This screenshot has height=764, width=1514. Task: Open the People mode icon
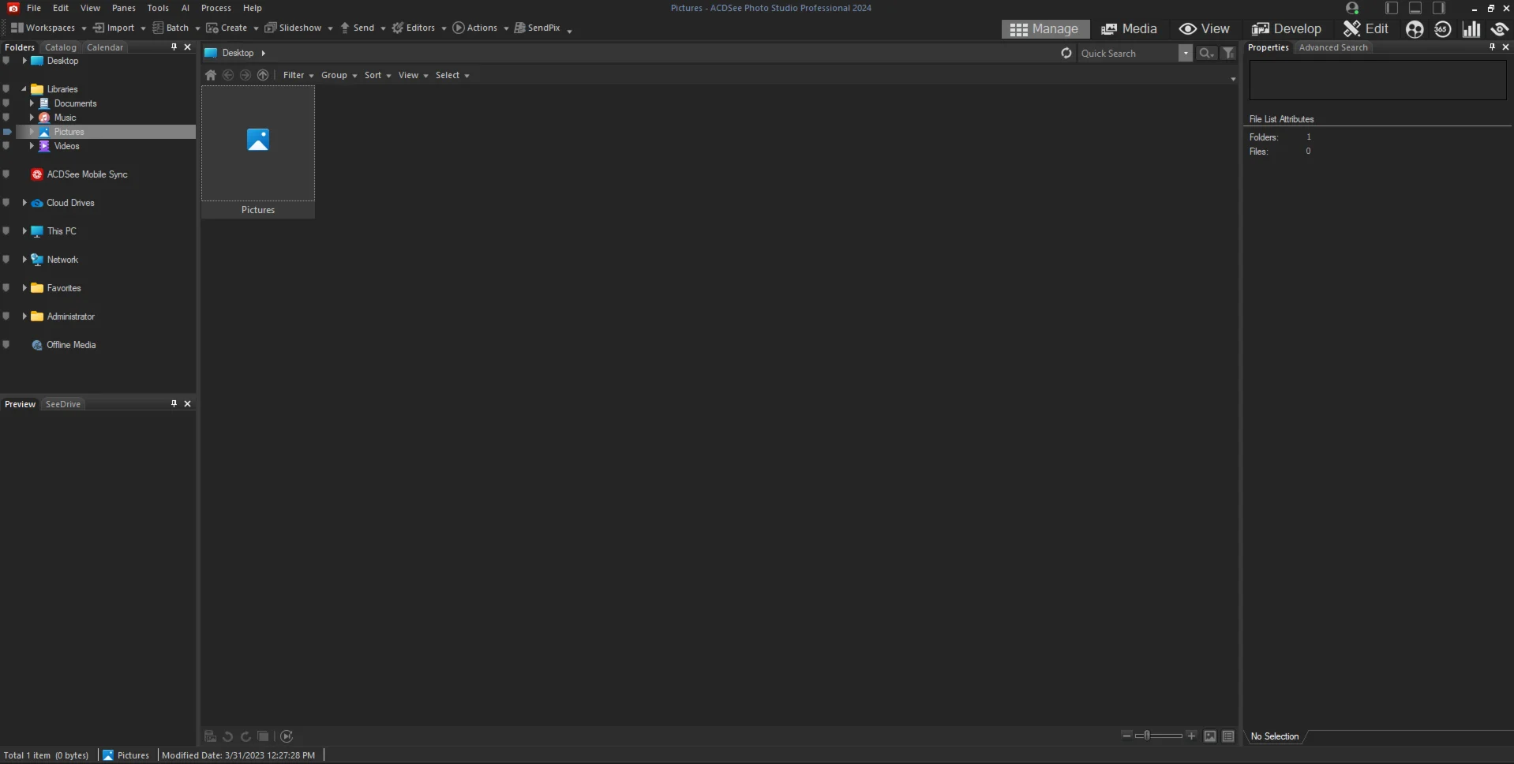[x=1414, y=29]
